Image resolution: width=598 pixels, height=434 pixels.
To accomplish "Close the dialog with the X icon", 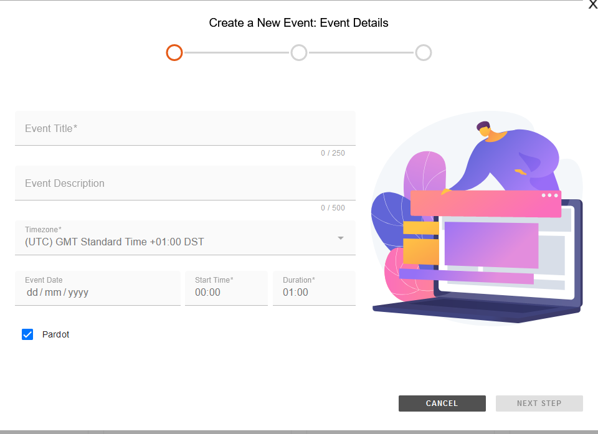I will click(x=593, y=4).
